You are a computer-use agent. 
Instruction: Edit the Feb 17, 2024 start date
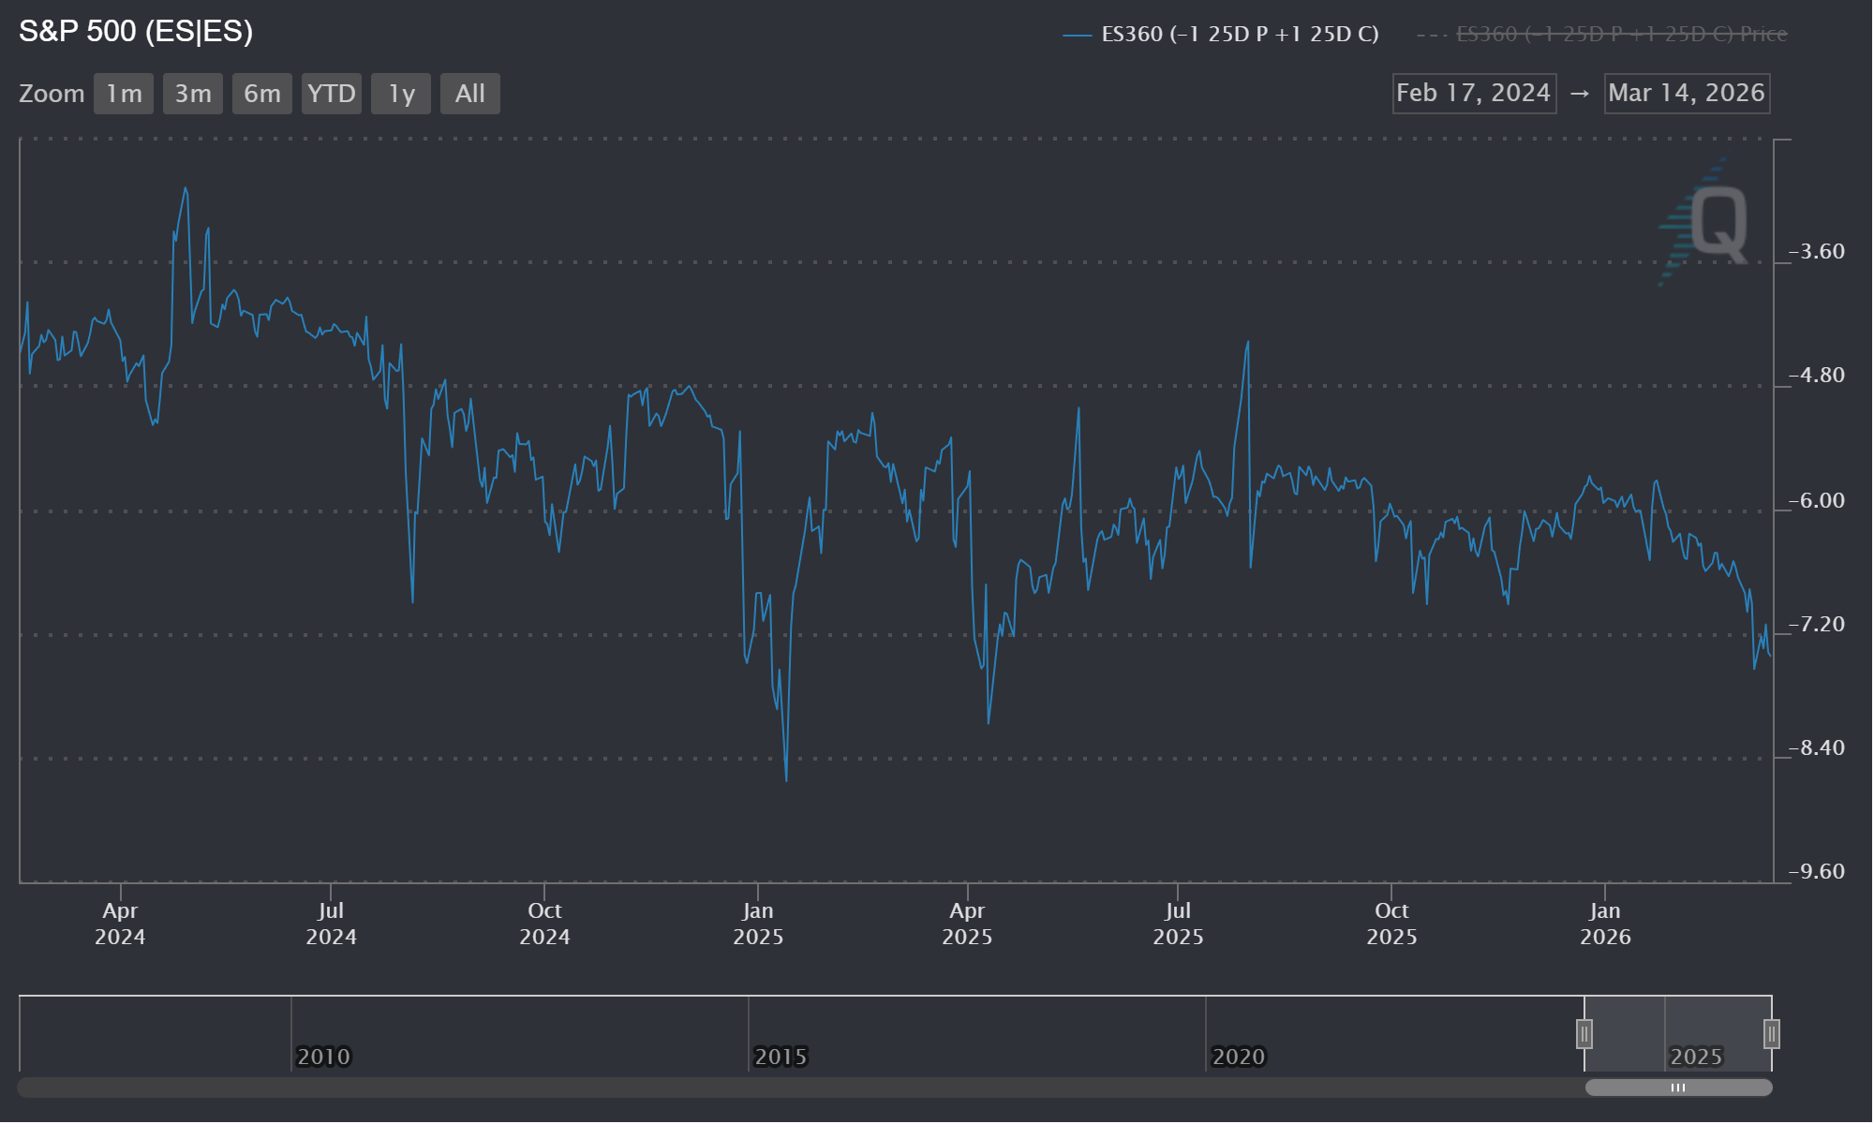click(x=1474, y=94)
